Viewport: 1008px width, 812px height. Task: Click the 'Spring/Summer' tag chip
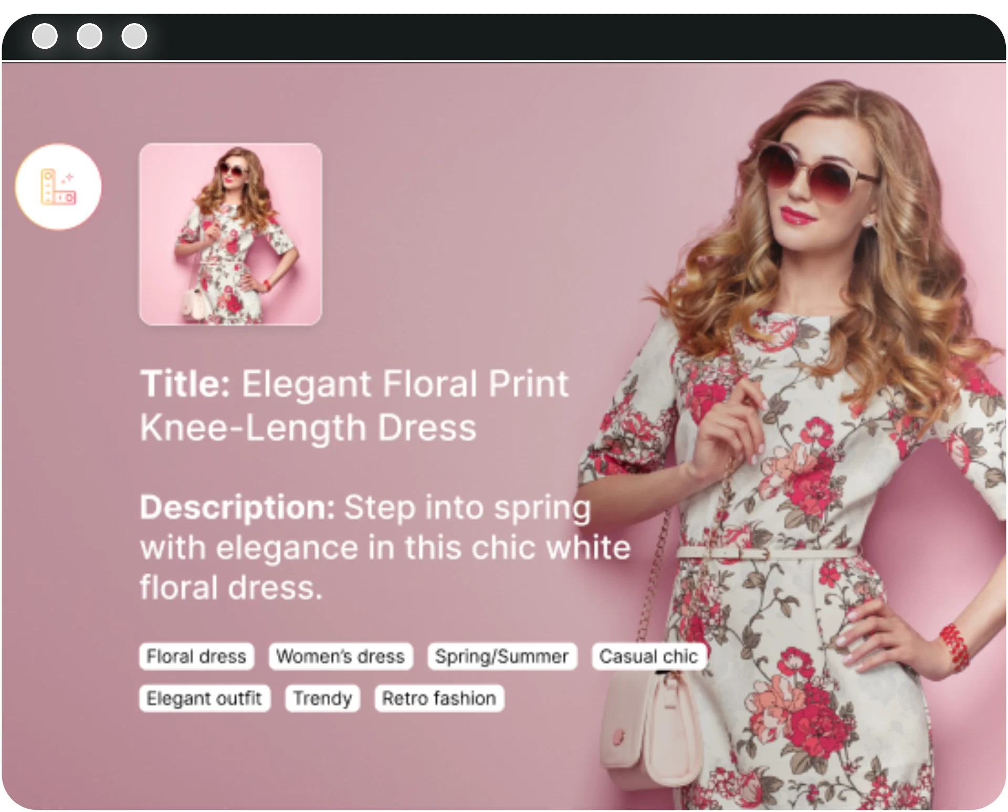[501, 656]
